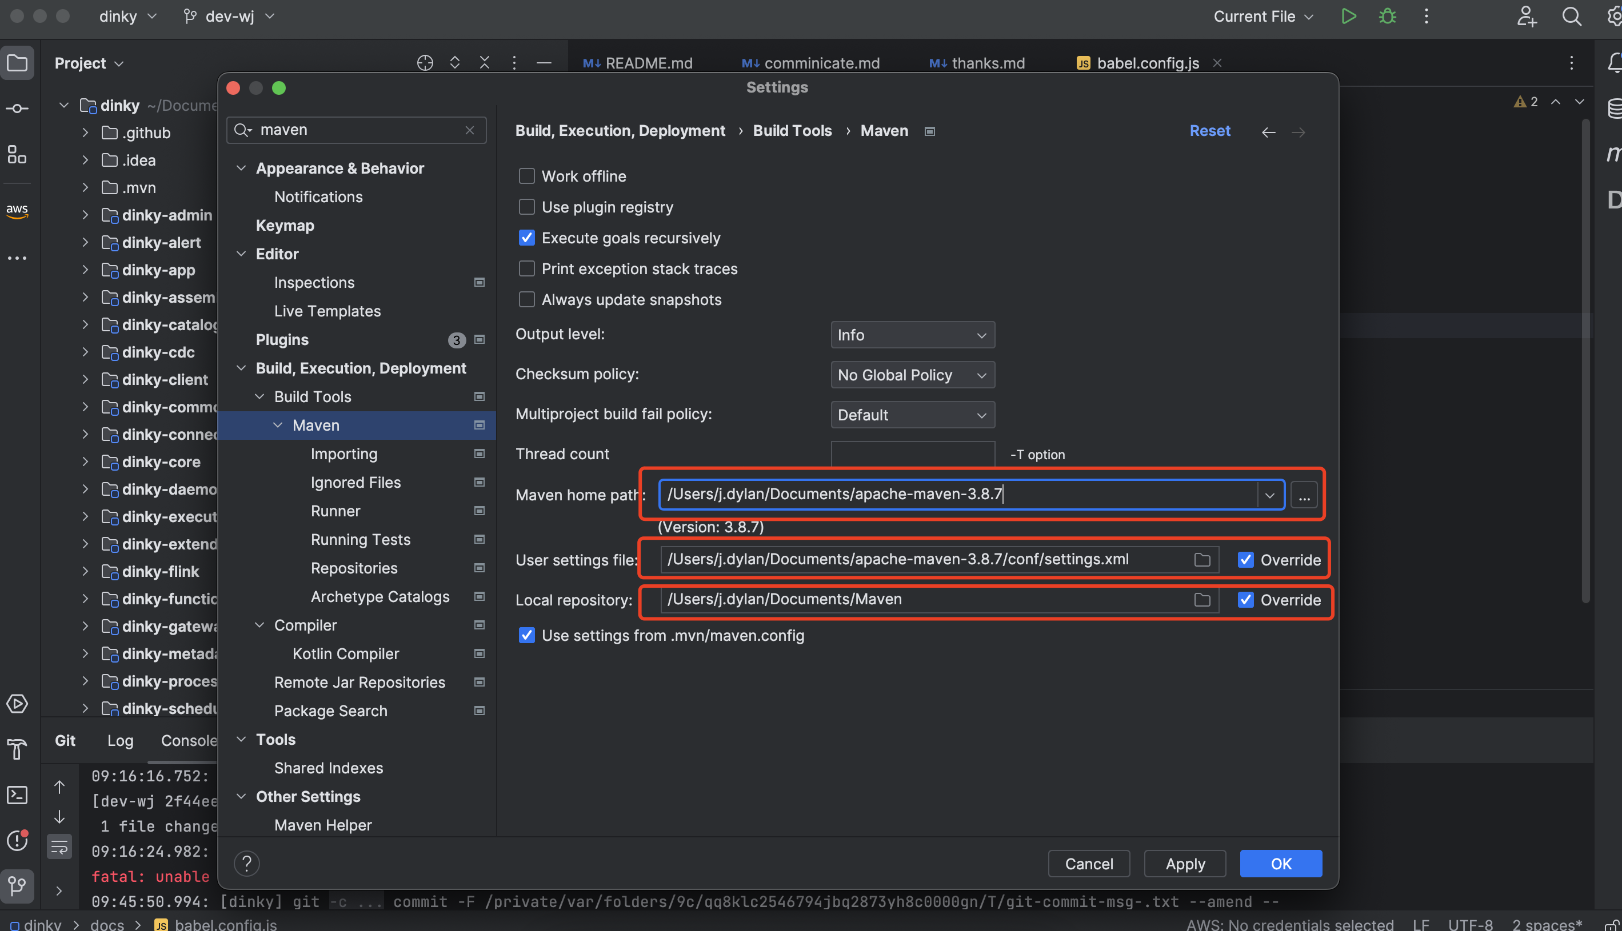Open the Commit tool window icon
Screen dimensions: 1622x931
pyautogui.click(x=17, y=109)
